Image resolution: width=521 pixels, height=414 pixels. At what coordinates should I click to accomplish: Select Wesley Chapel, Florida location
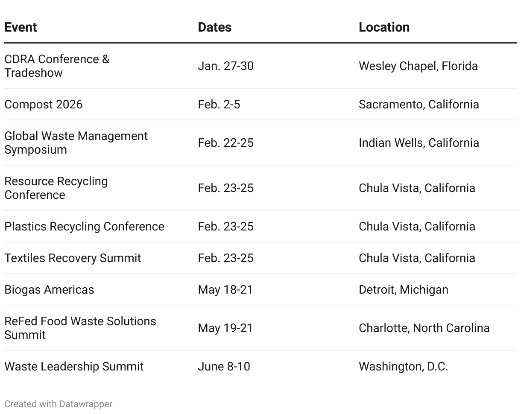[x=418, y=66]
